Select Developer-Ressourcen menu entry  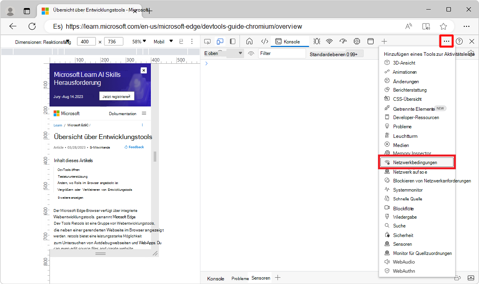click(x=417, y=118)
